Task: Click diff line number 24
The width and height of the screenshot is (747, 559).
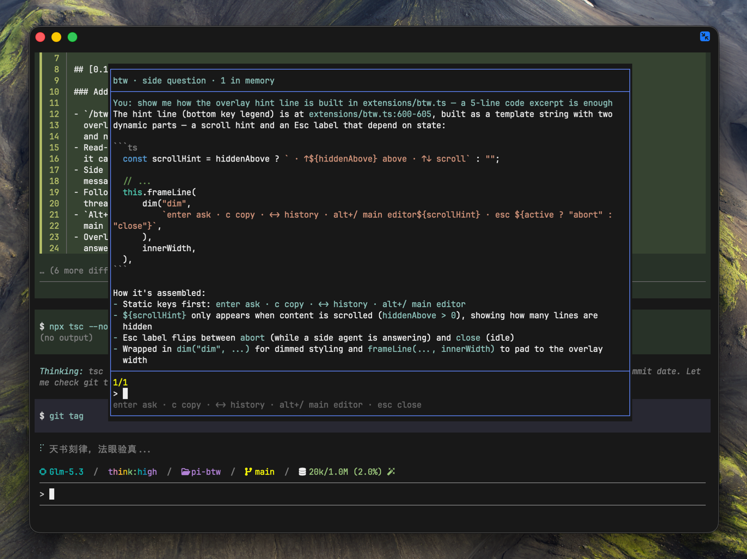Action: (54, 248)
